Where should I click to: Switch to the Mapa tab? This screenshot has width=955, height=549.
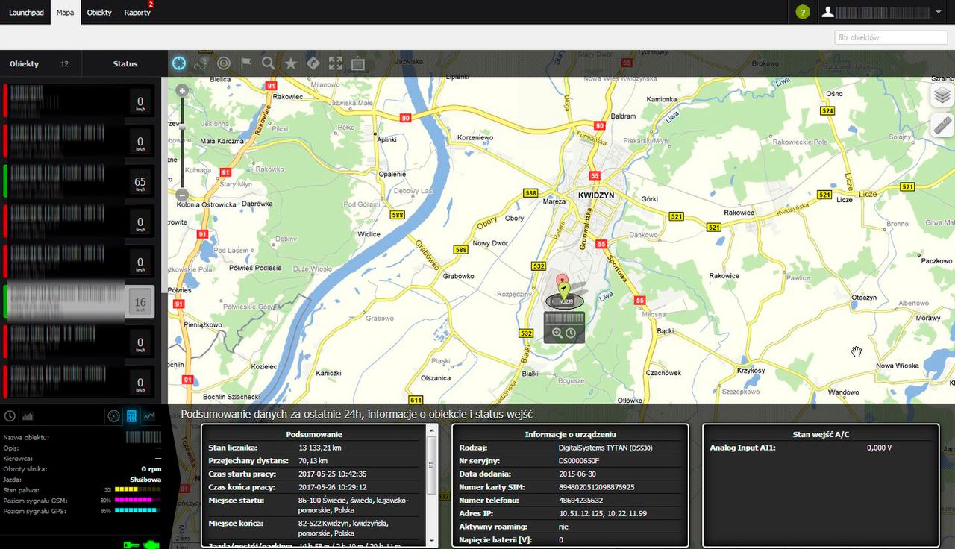click(x=65, y=13)
